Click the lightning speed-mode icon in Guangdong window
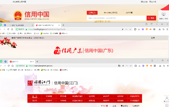Image resolution: width=169 pixels, height=107 pixels. (x=123, y=29)
